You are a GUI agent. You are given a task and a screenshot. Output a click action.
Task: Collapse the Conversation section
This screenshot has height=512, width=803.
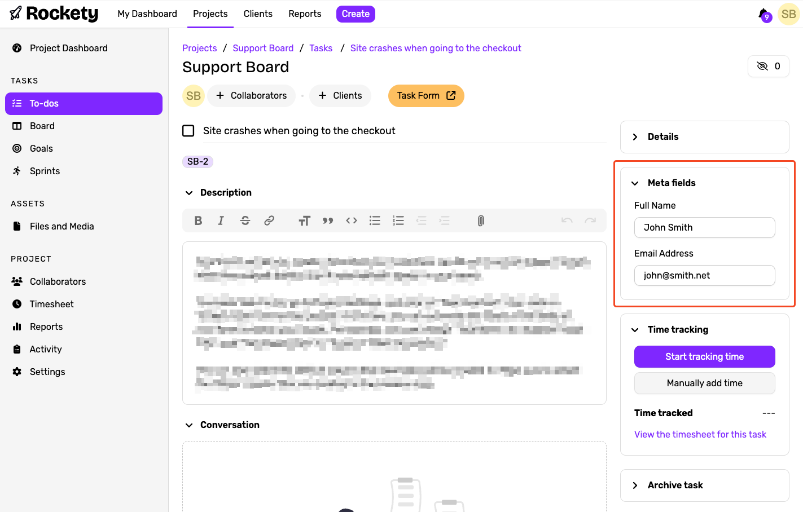(x=189, y=425)
